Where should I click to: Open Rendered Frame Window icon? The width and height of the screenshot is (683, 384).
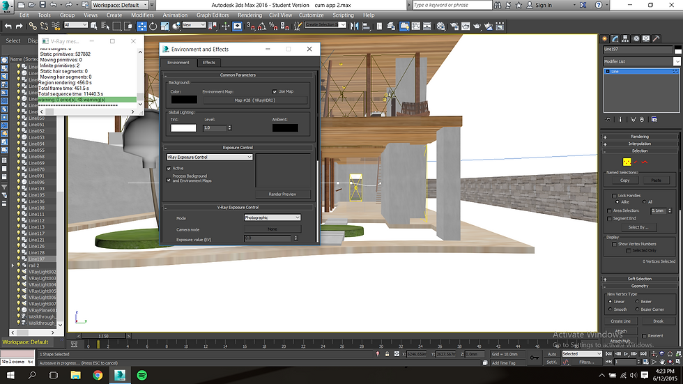466,26
